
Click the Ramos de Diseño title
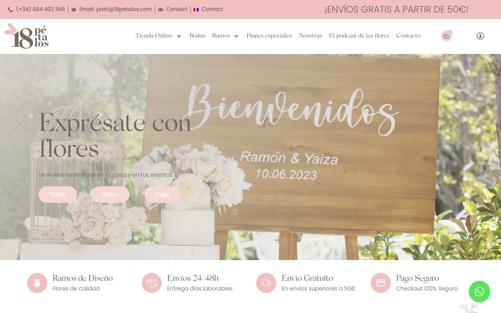click(x=83, y=278)
